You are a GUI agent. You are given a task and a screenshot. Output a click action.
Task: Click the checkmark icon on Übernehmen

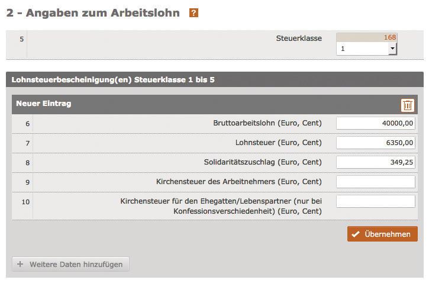click(x=356, y=234)
